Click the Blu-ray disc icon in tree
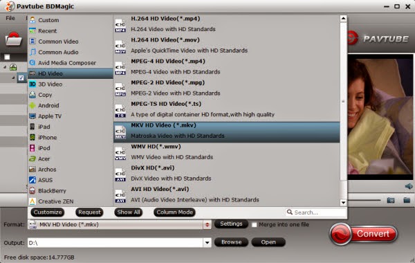Screen dimensions: 415x263 (x=13, y=67)
